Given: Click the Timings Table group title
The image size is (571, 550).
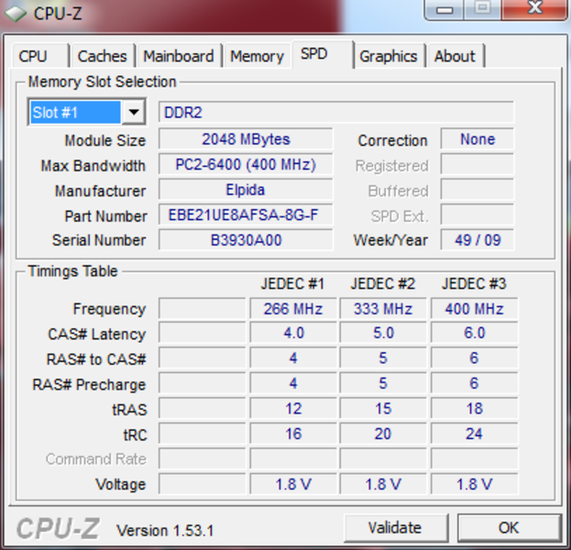Looking at the screenshot, I should pyautogui.click(x=72, y=271).
